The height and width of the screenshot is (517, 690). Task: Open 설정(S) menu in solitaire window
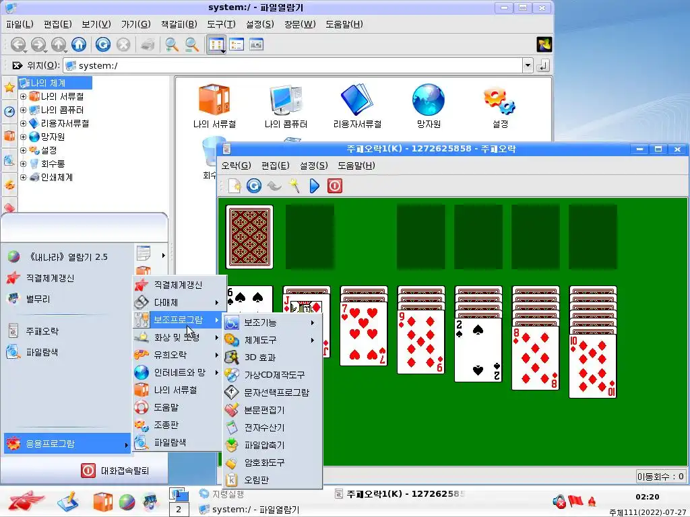[314, 166]
